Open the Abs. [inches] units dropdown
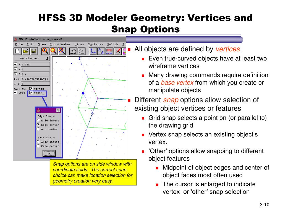 pos(32,59)
